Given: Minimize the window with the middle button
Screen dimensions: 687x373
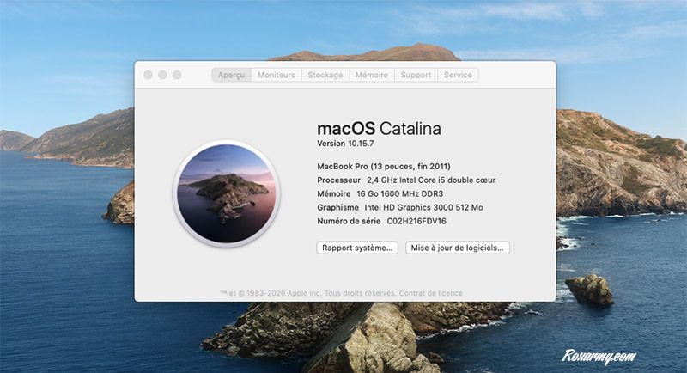Looking at the screenshot, I should click(162, 75).
